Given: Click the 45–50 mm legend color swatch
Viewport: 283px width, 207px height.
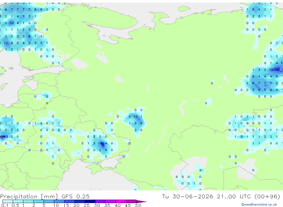Looking at the screenshot, I should click(131, 201).
